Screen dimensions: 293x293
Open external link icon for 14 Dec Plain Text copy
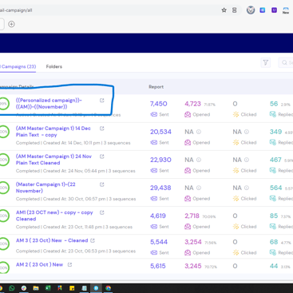[x=102, y=129]
